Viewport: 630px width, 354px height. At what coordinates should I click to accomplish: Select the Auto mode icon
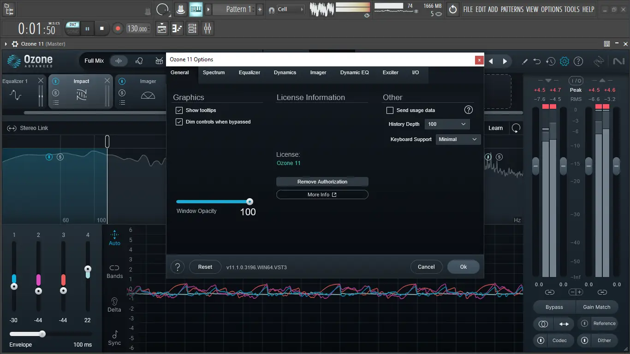pyautogui.click(x=114, y=238)
